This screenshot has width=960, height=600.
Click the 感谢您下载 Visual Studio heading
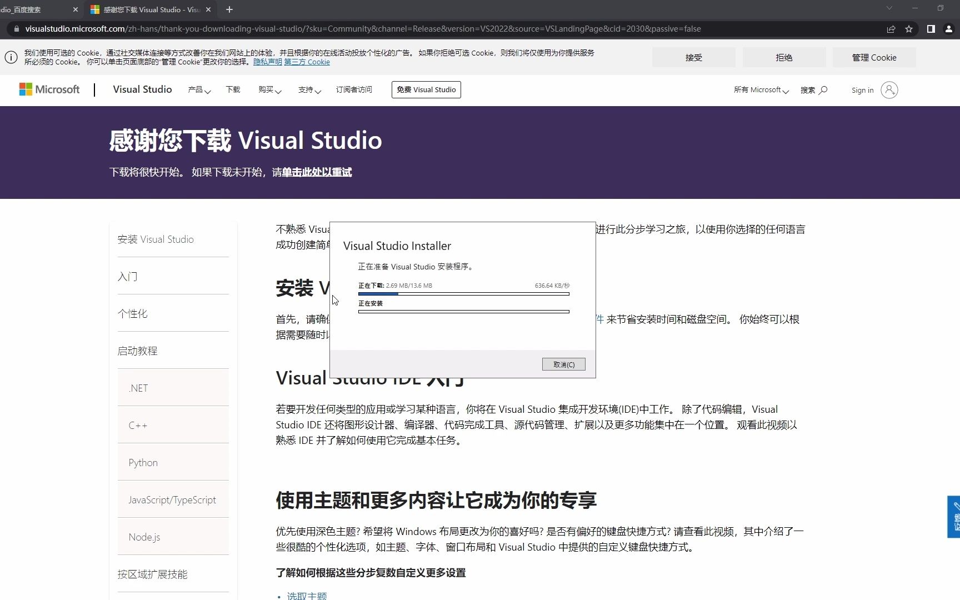click(x=246, y=141)
